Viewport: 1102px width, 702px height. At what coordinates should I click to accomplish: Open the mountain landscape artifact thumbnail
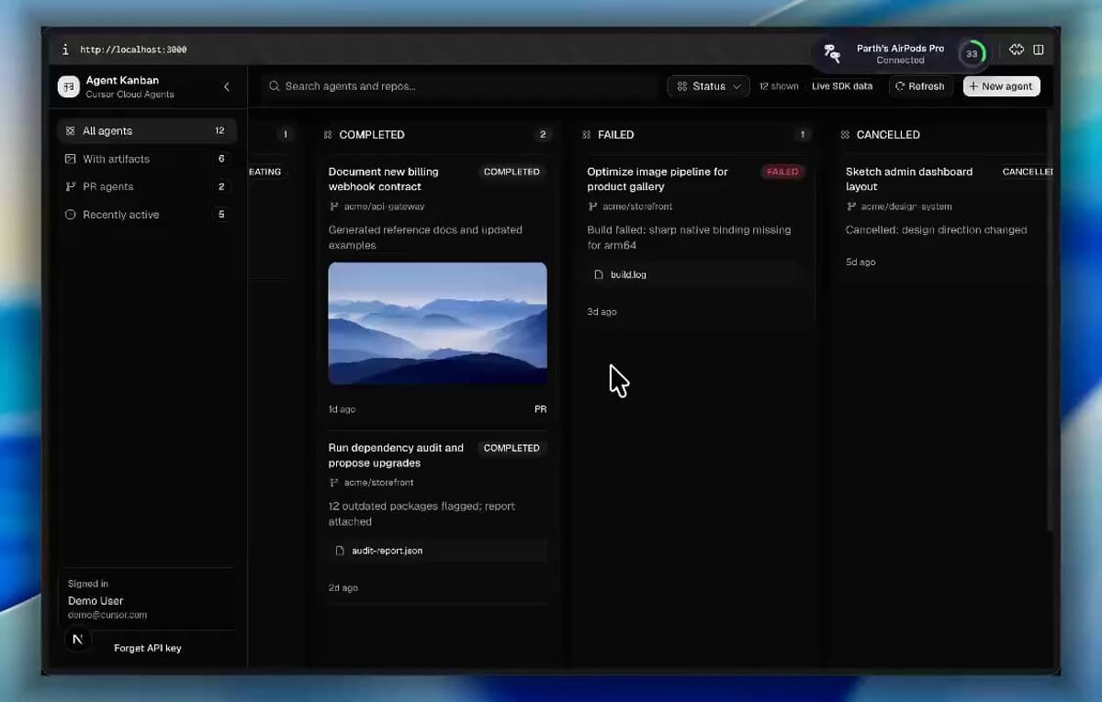click(x=437, y=324)
